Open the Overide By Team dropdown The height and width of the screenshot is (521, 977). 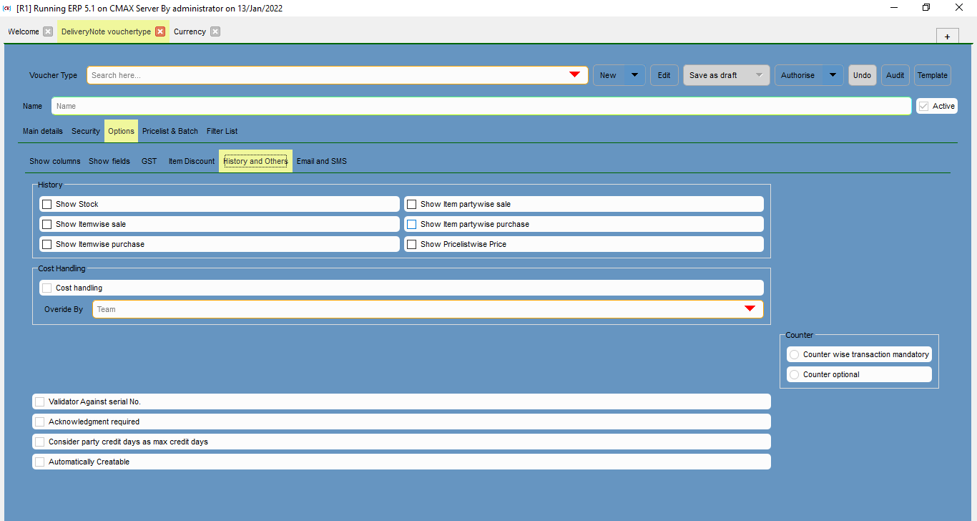[x=428, y=309]
